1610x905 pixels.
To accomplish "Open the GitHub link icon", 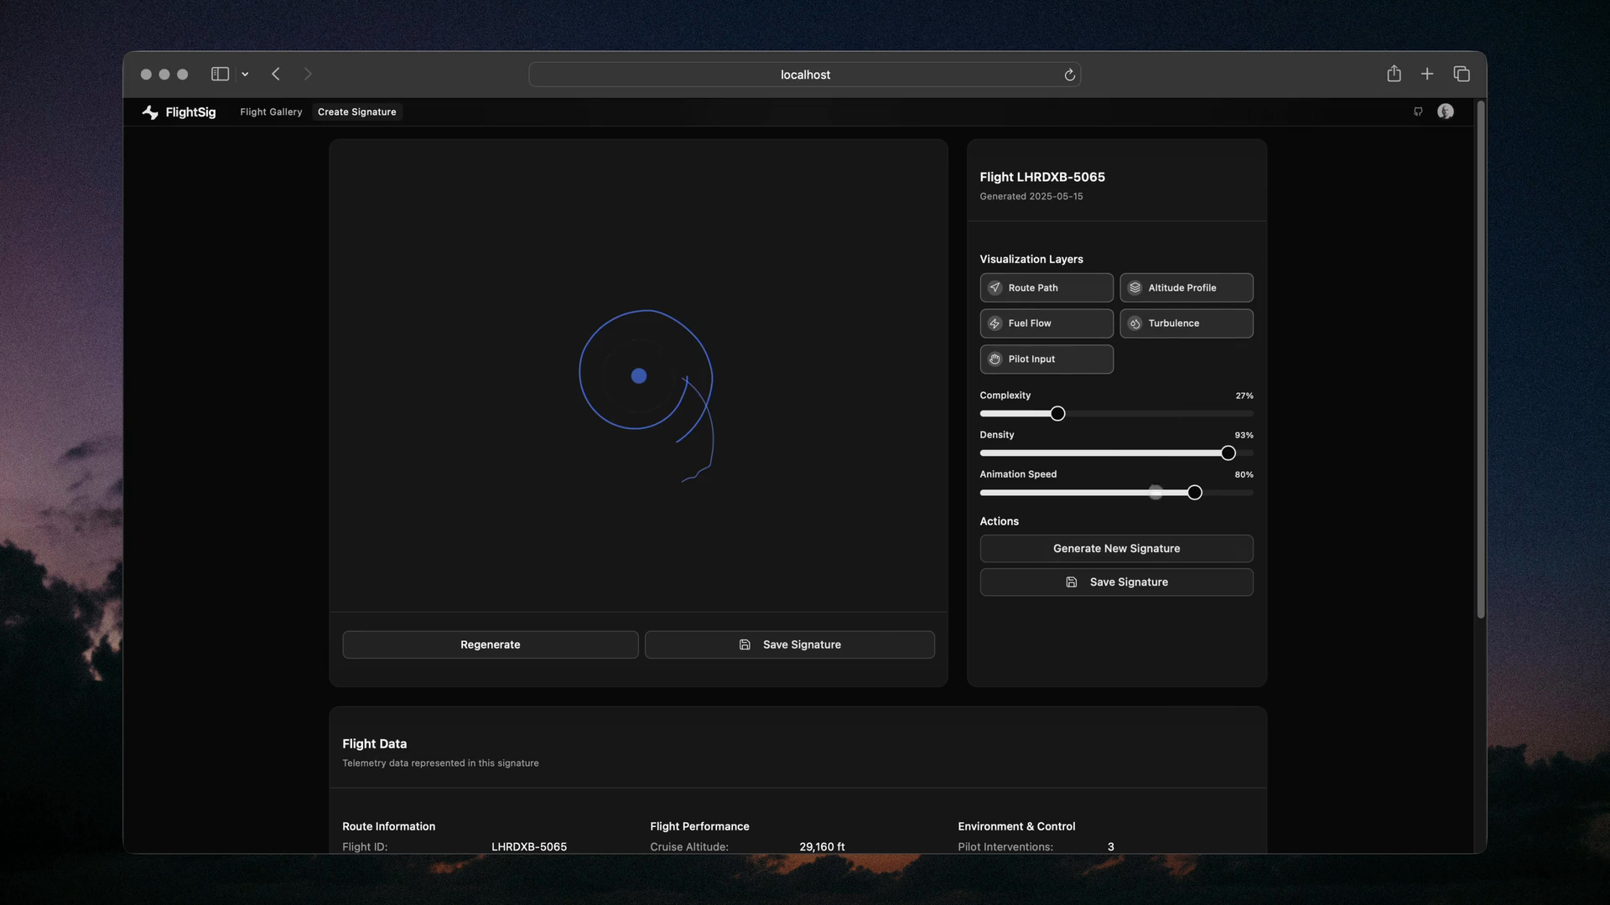I will tap(1418, 111).
